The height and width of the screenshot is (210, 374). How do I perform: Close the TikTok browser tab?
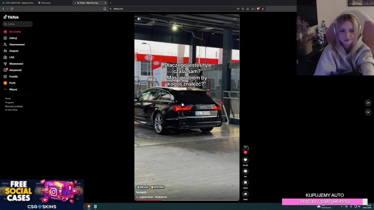105,3
